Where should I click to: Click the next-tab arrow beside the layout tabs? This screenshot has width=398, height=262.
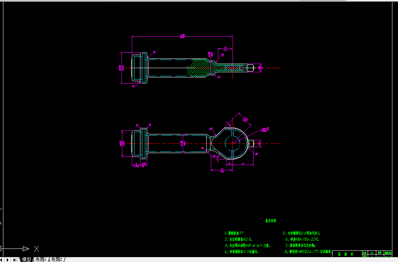pyautogui.click(x=8, y=260)
